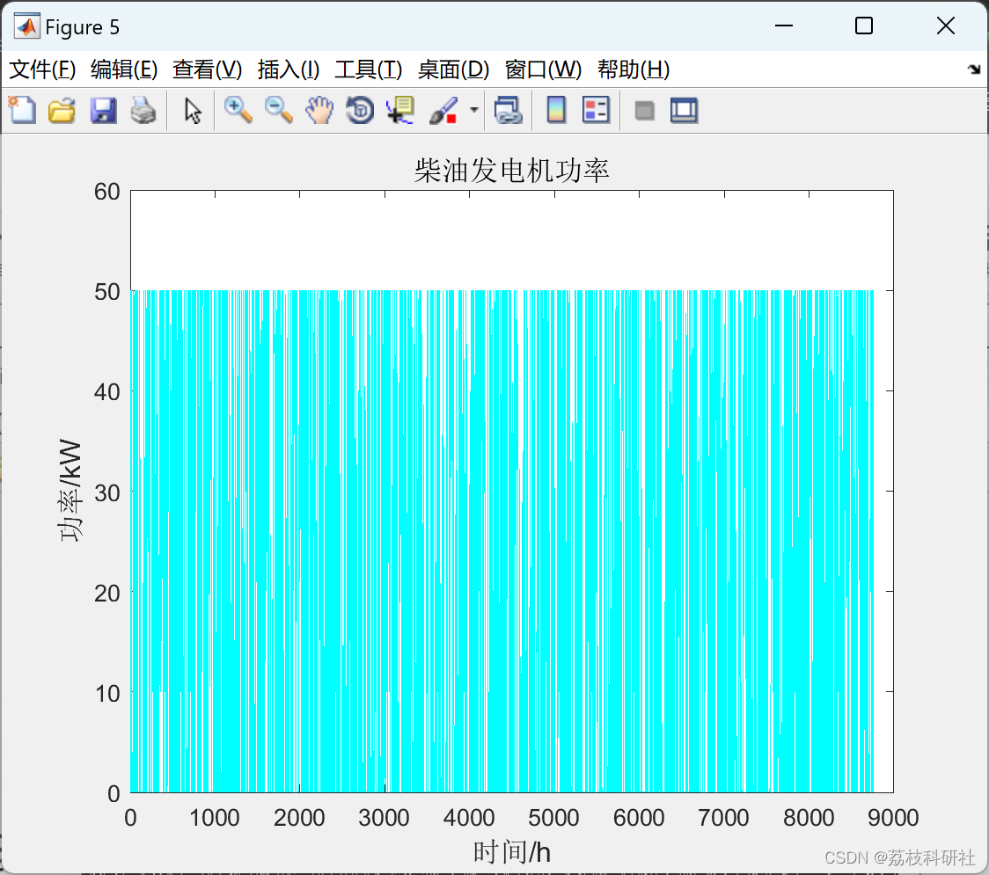Viewport: 989px width, 875px height.
Task: Save the figure with floppy disk icon
Action: [103, 110]
